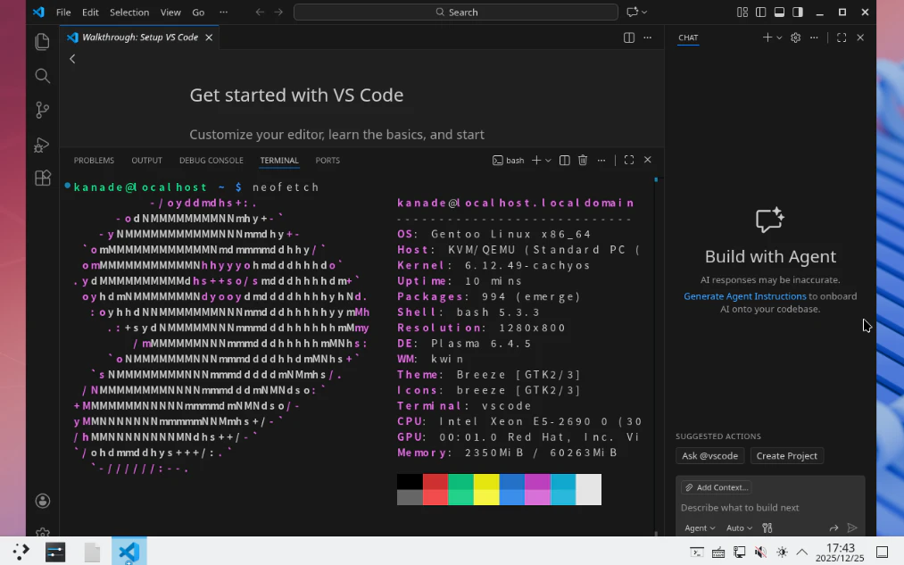Click the muted volume tray icon
Viewport: 904px width, 565px height.
click(x=760, y=553)
